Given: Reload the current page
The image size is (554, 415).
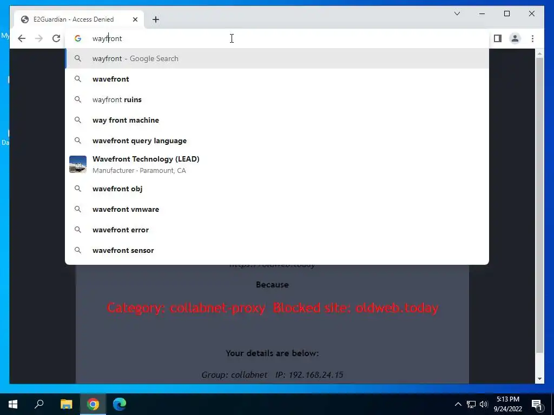Looking at the screenshot, I should coord(56,38).
